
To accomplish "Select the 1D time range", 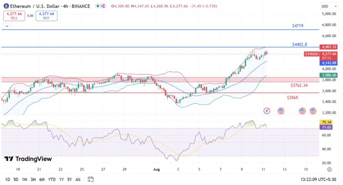I will tap(7, 179).
